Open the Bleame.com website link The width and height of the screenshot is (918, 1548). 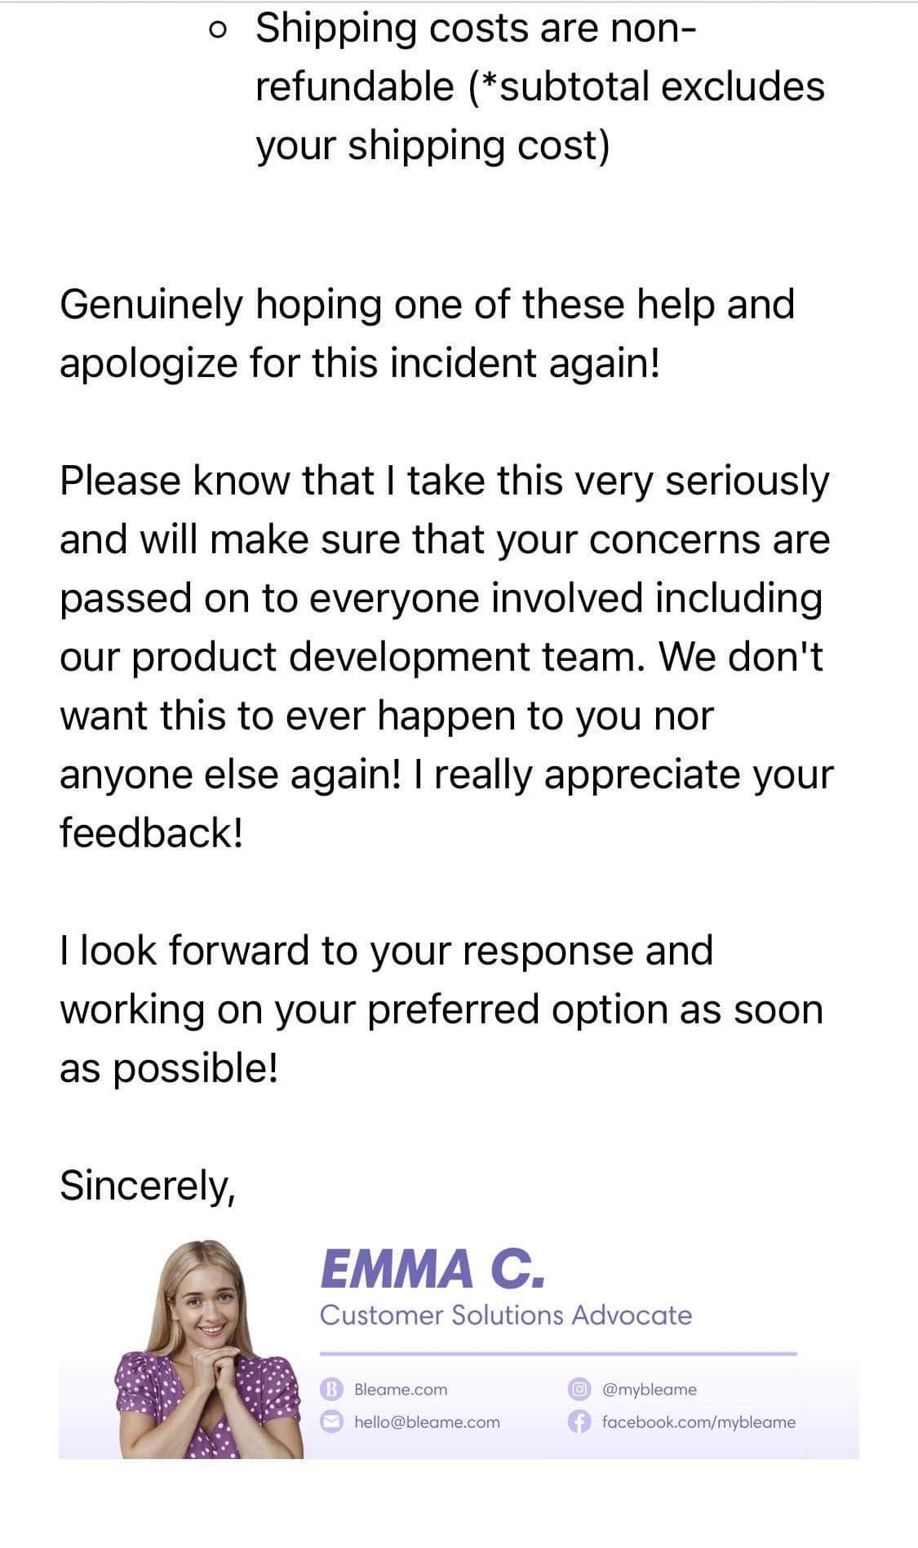tap(401, 1389)
